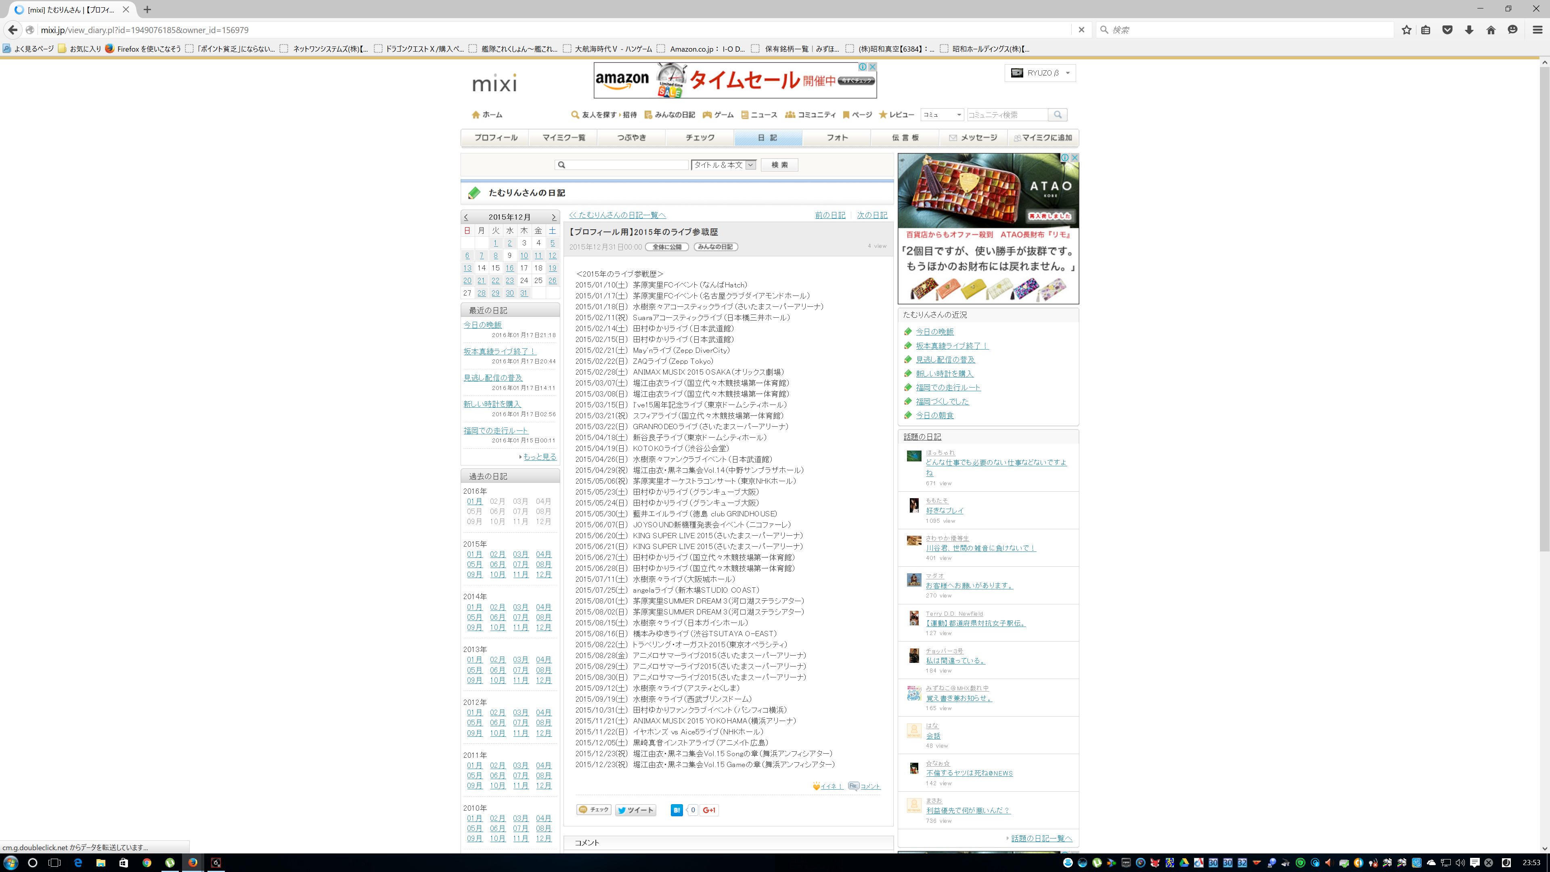
Task: Click the コミュニティ検索 input field
Action: (x=1007, y=114)
